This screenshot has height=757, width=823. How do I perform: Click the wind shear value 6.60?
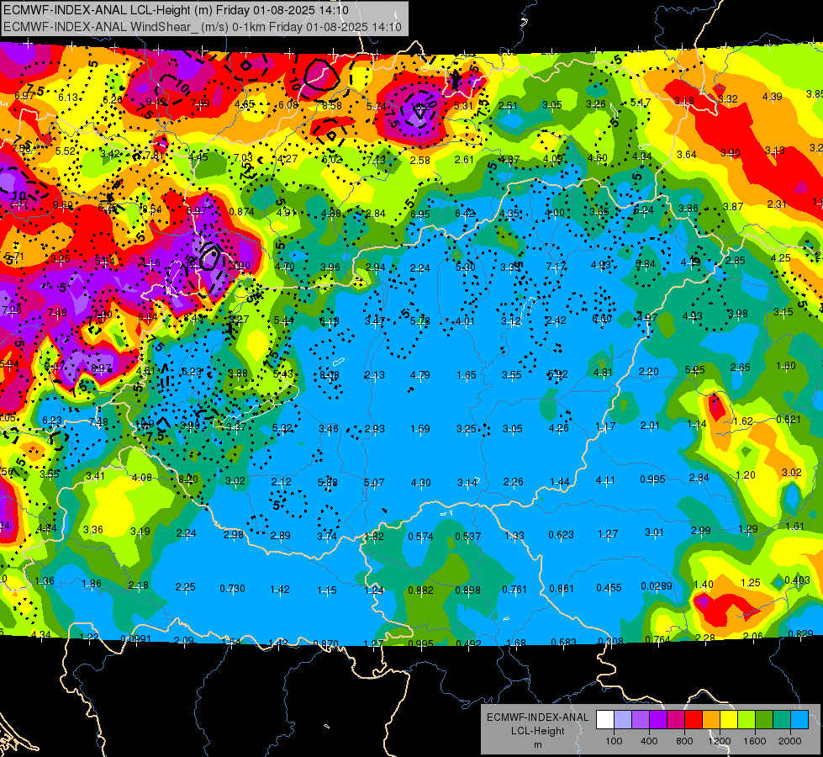(602, 318)
